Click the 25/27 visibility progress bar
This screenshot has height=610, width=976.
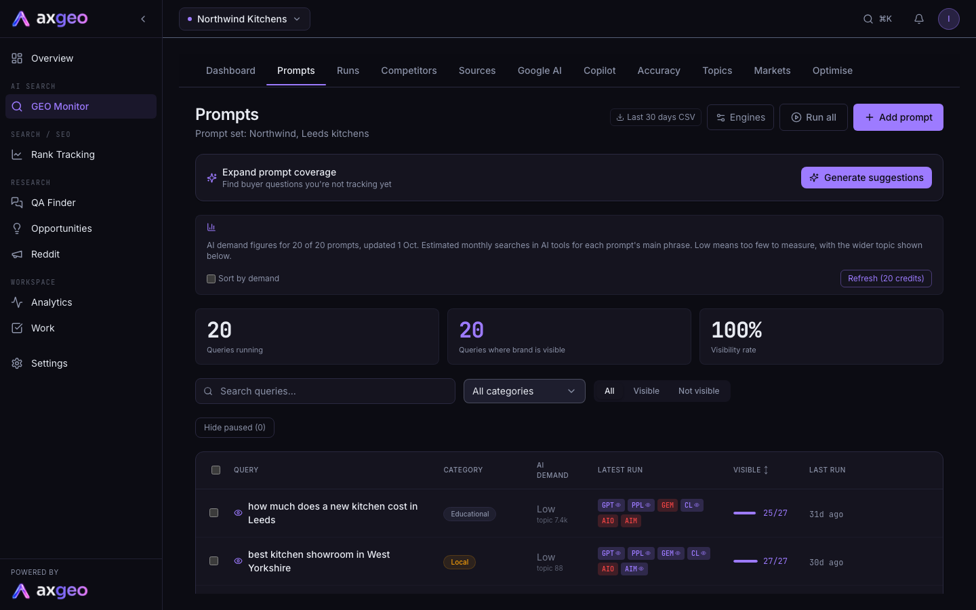(744, 513)
